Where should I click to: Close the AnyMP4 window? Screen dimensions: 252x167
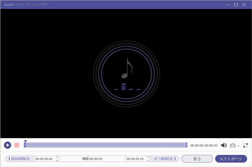click(x=244, y=5)
